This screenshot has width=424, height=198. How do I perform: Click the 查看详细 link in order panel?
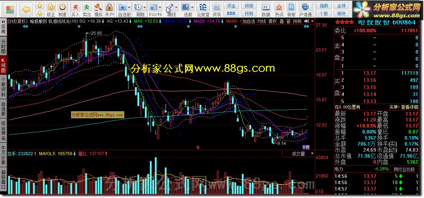tap(410, 107)
